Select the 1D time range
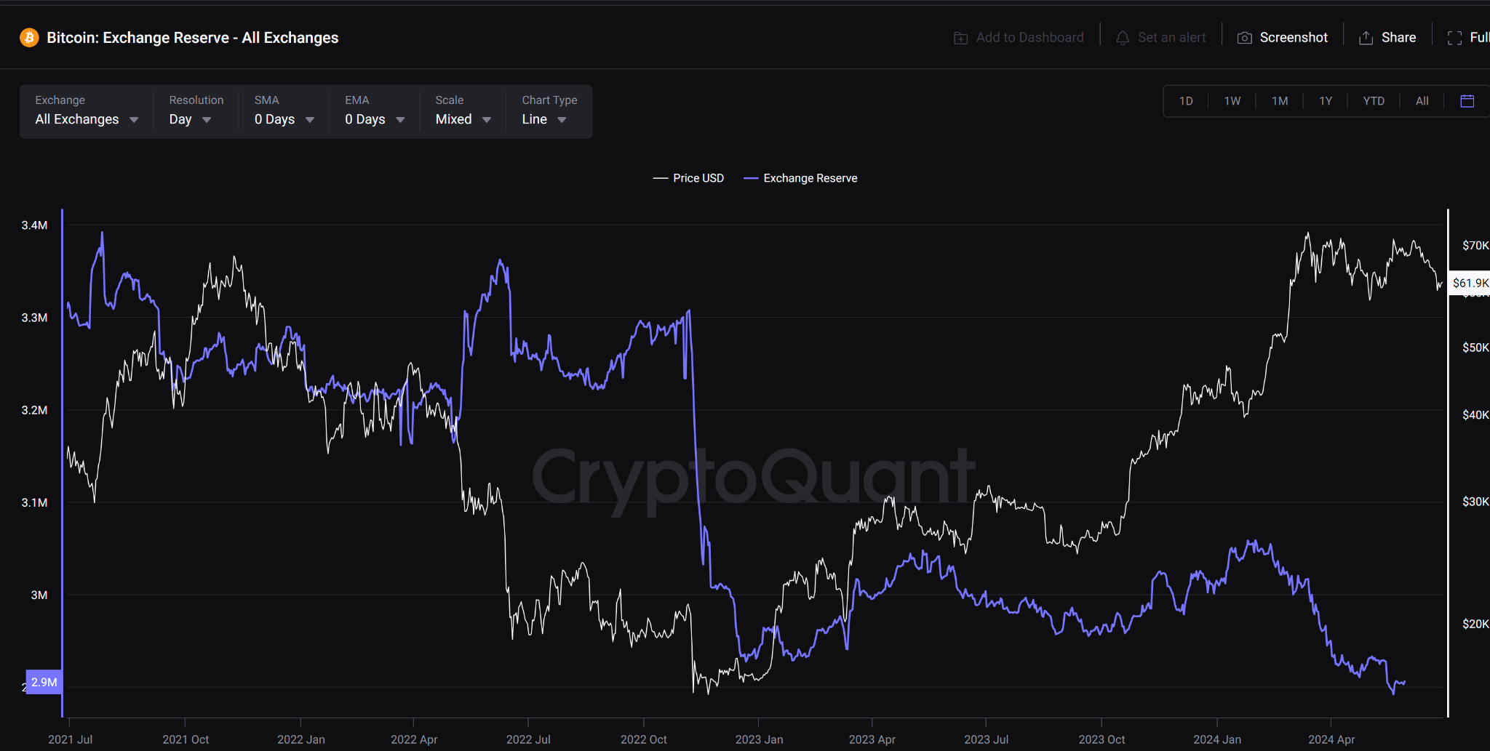 coord(1186,101)
